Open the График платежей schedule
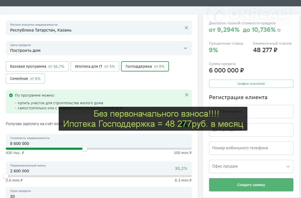Image resolution: width=301 pixels, height=198 pixels. 251,84
